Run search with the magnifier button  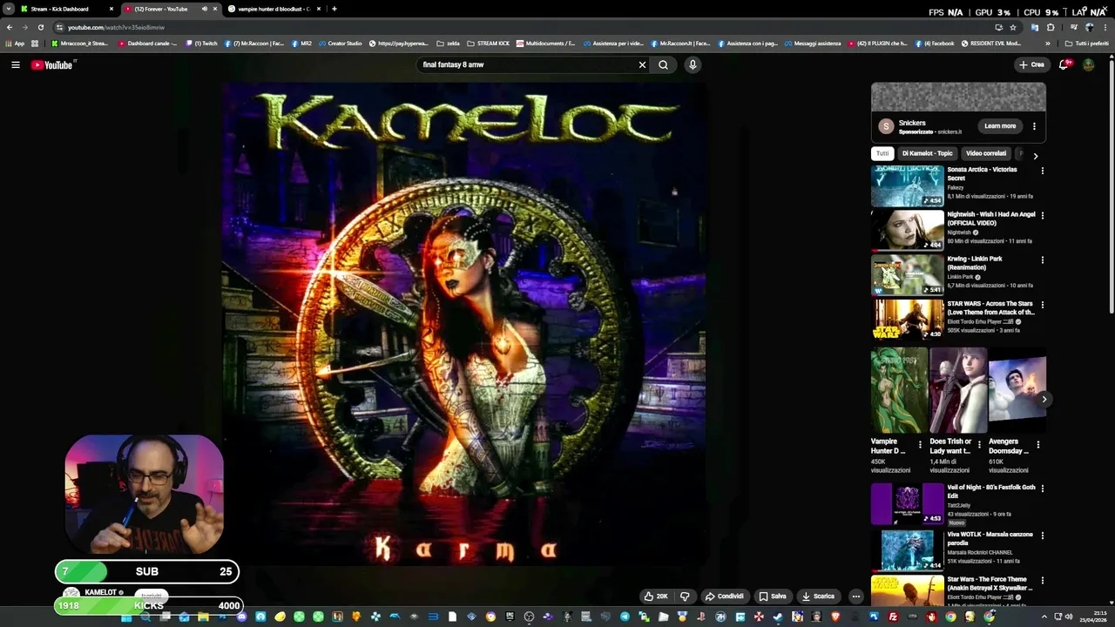664,64
